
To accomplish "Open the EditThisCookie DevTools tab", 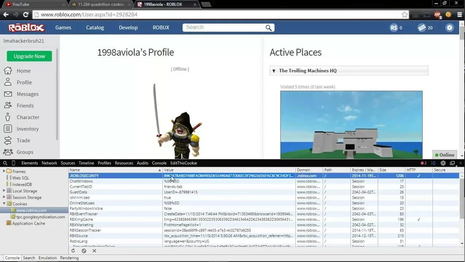I will tap(184, 163).
